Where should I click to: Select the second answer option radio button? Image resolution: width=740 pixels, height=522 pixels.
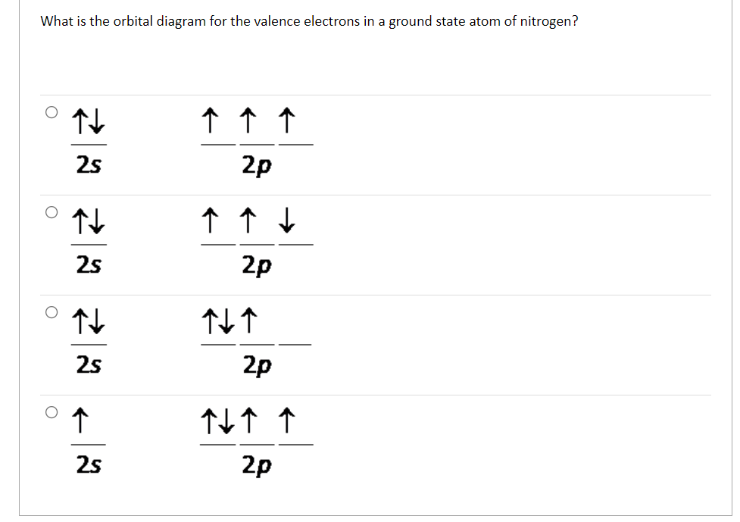coord(51,212)
